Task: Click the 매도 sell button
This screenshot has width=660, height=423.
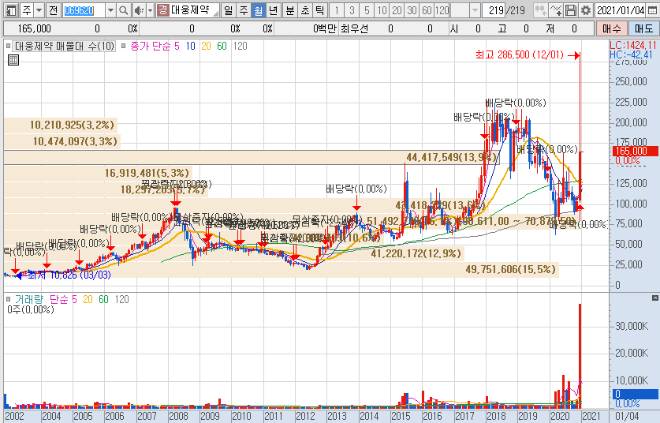Action: (643, 28)
